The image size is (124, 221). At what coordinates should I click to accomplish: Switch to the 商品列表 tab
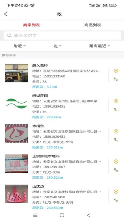pos(93,25)
